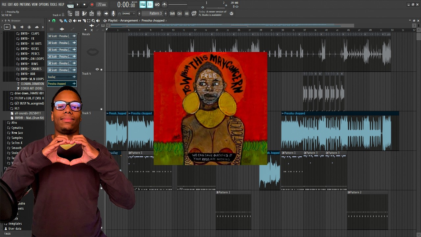Viewport: 421px width, 237px height.
Task: Select the Draw pencil tool in Playlist
Action: tap(61, 21)
